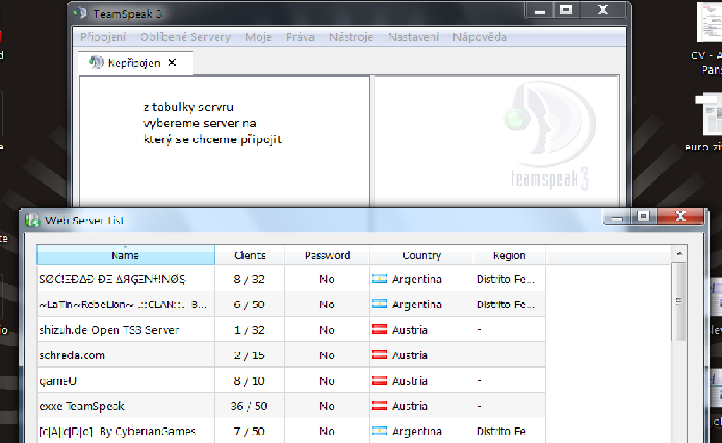The image size is (722, 443).
Task: Sort servers by Clients column header
Action: [x=250, y=256]
